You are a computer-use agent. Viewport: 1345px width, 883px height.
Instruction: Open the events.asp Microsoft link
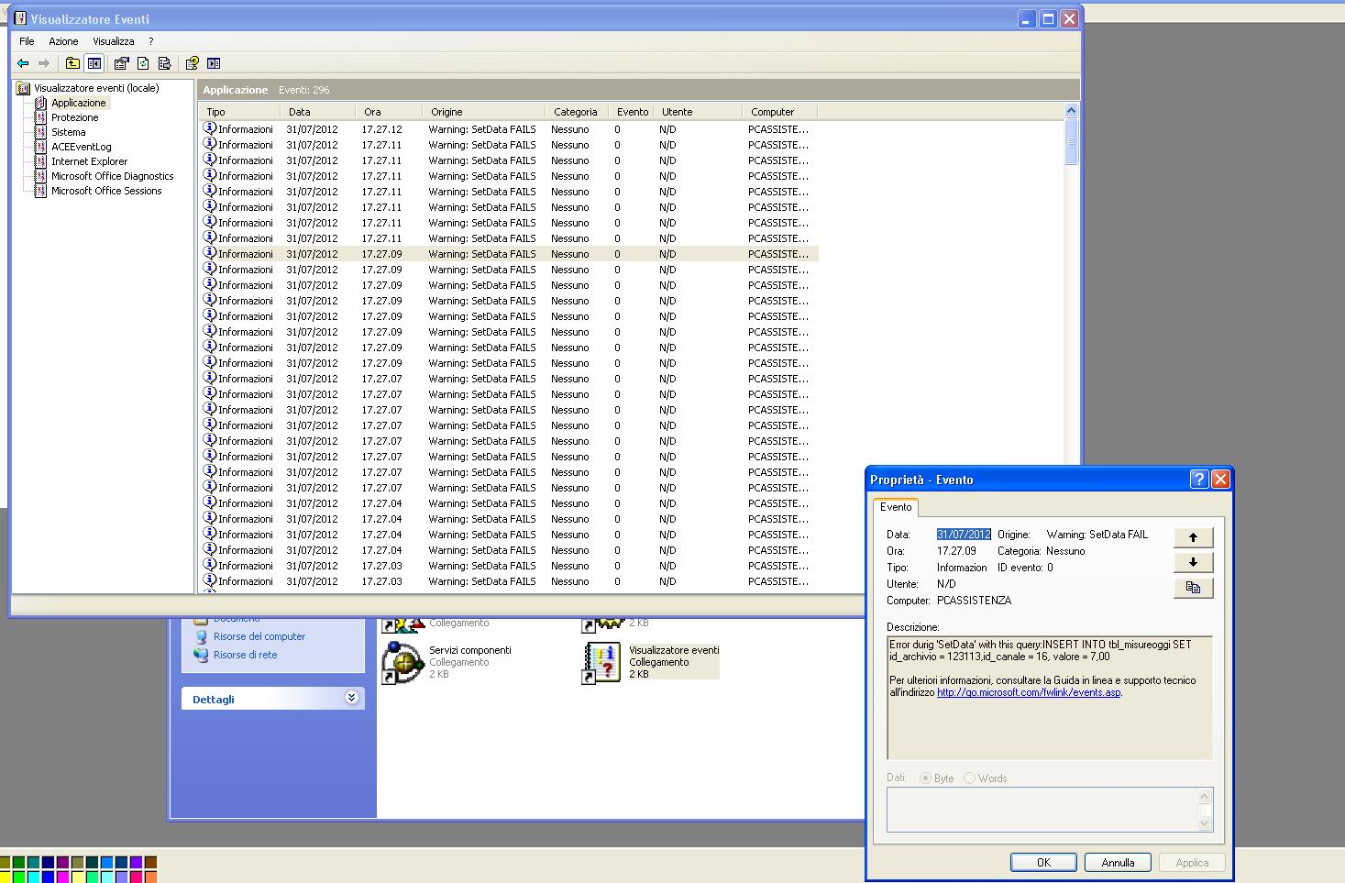(1028, 692)
